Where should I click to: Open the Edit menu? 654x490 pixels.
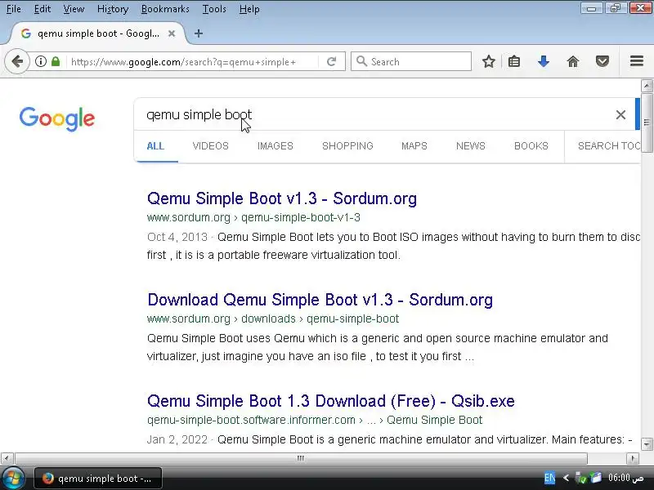click(x=43, y=9)
